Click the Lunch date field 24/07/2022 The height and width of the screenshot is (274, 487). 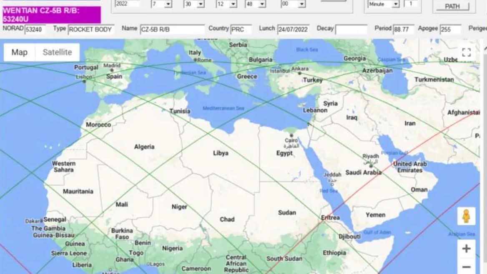[293, 30]
